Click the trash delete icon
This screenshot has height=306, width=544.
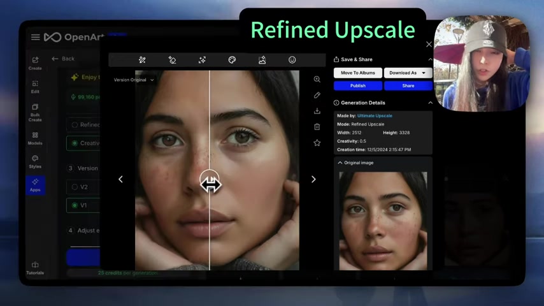click(x=317, y=127)
